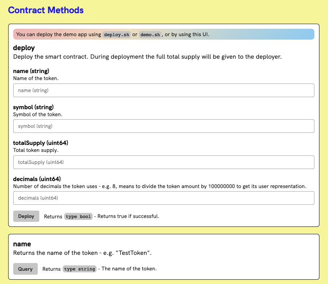Click the "type string" return badge
The width and height of the screenshot is (328, 284).
click(79, 269)
